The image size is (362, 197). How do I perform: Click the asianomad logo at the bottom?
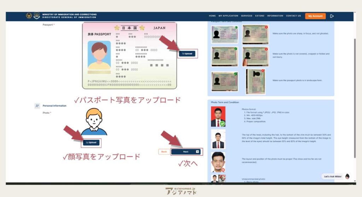point(181,191)
